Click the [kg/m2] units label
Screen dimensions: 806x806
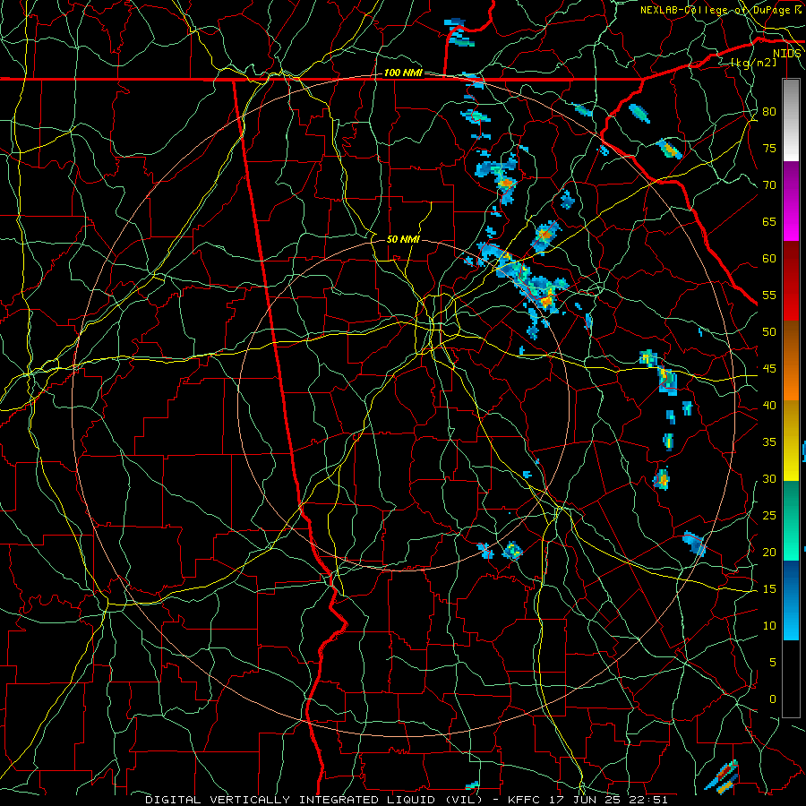753,63
